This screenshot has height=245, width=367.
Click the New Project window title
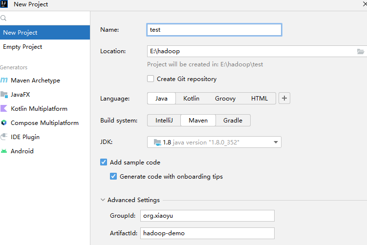[x=31, y=4]
